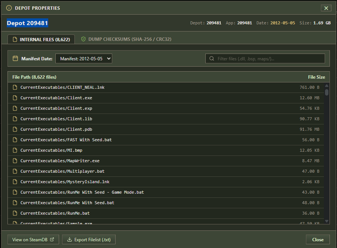The width and height of the screenshot is (337, 248).
Task: Click the 761.00 B file size value
Action: click(309, 87)
